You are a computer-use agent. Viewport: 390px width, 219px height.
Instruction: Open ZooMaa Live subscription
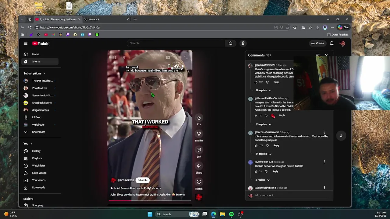[x=40, y=88]
